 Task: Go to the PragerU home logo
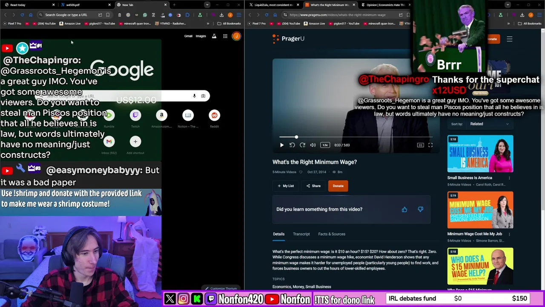289,39
